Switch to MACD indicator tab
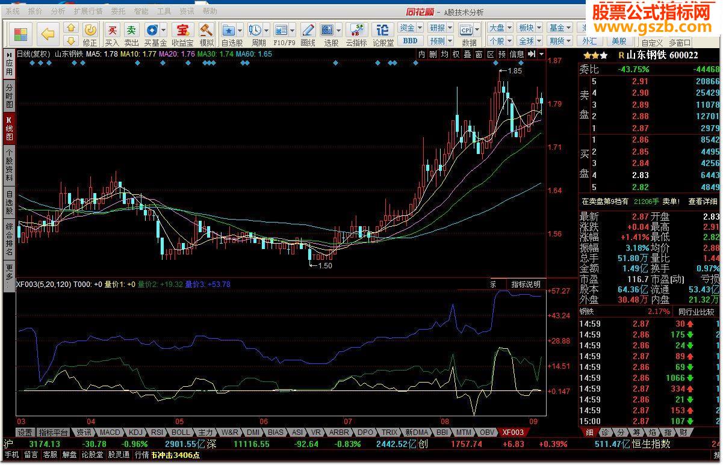The height and width of the screenshot is (465, 723). point(110,432)
